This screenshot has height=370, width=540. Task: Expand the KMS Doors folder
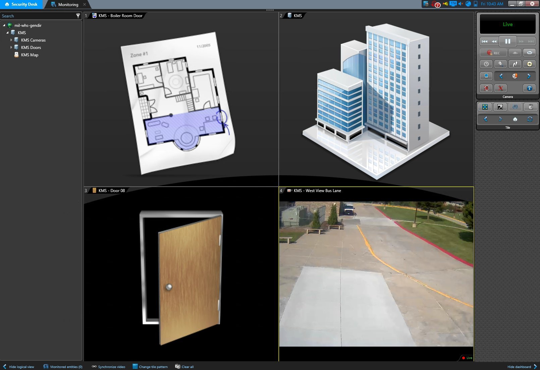click(x=11, y=47)
